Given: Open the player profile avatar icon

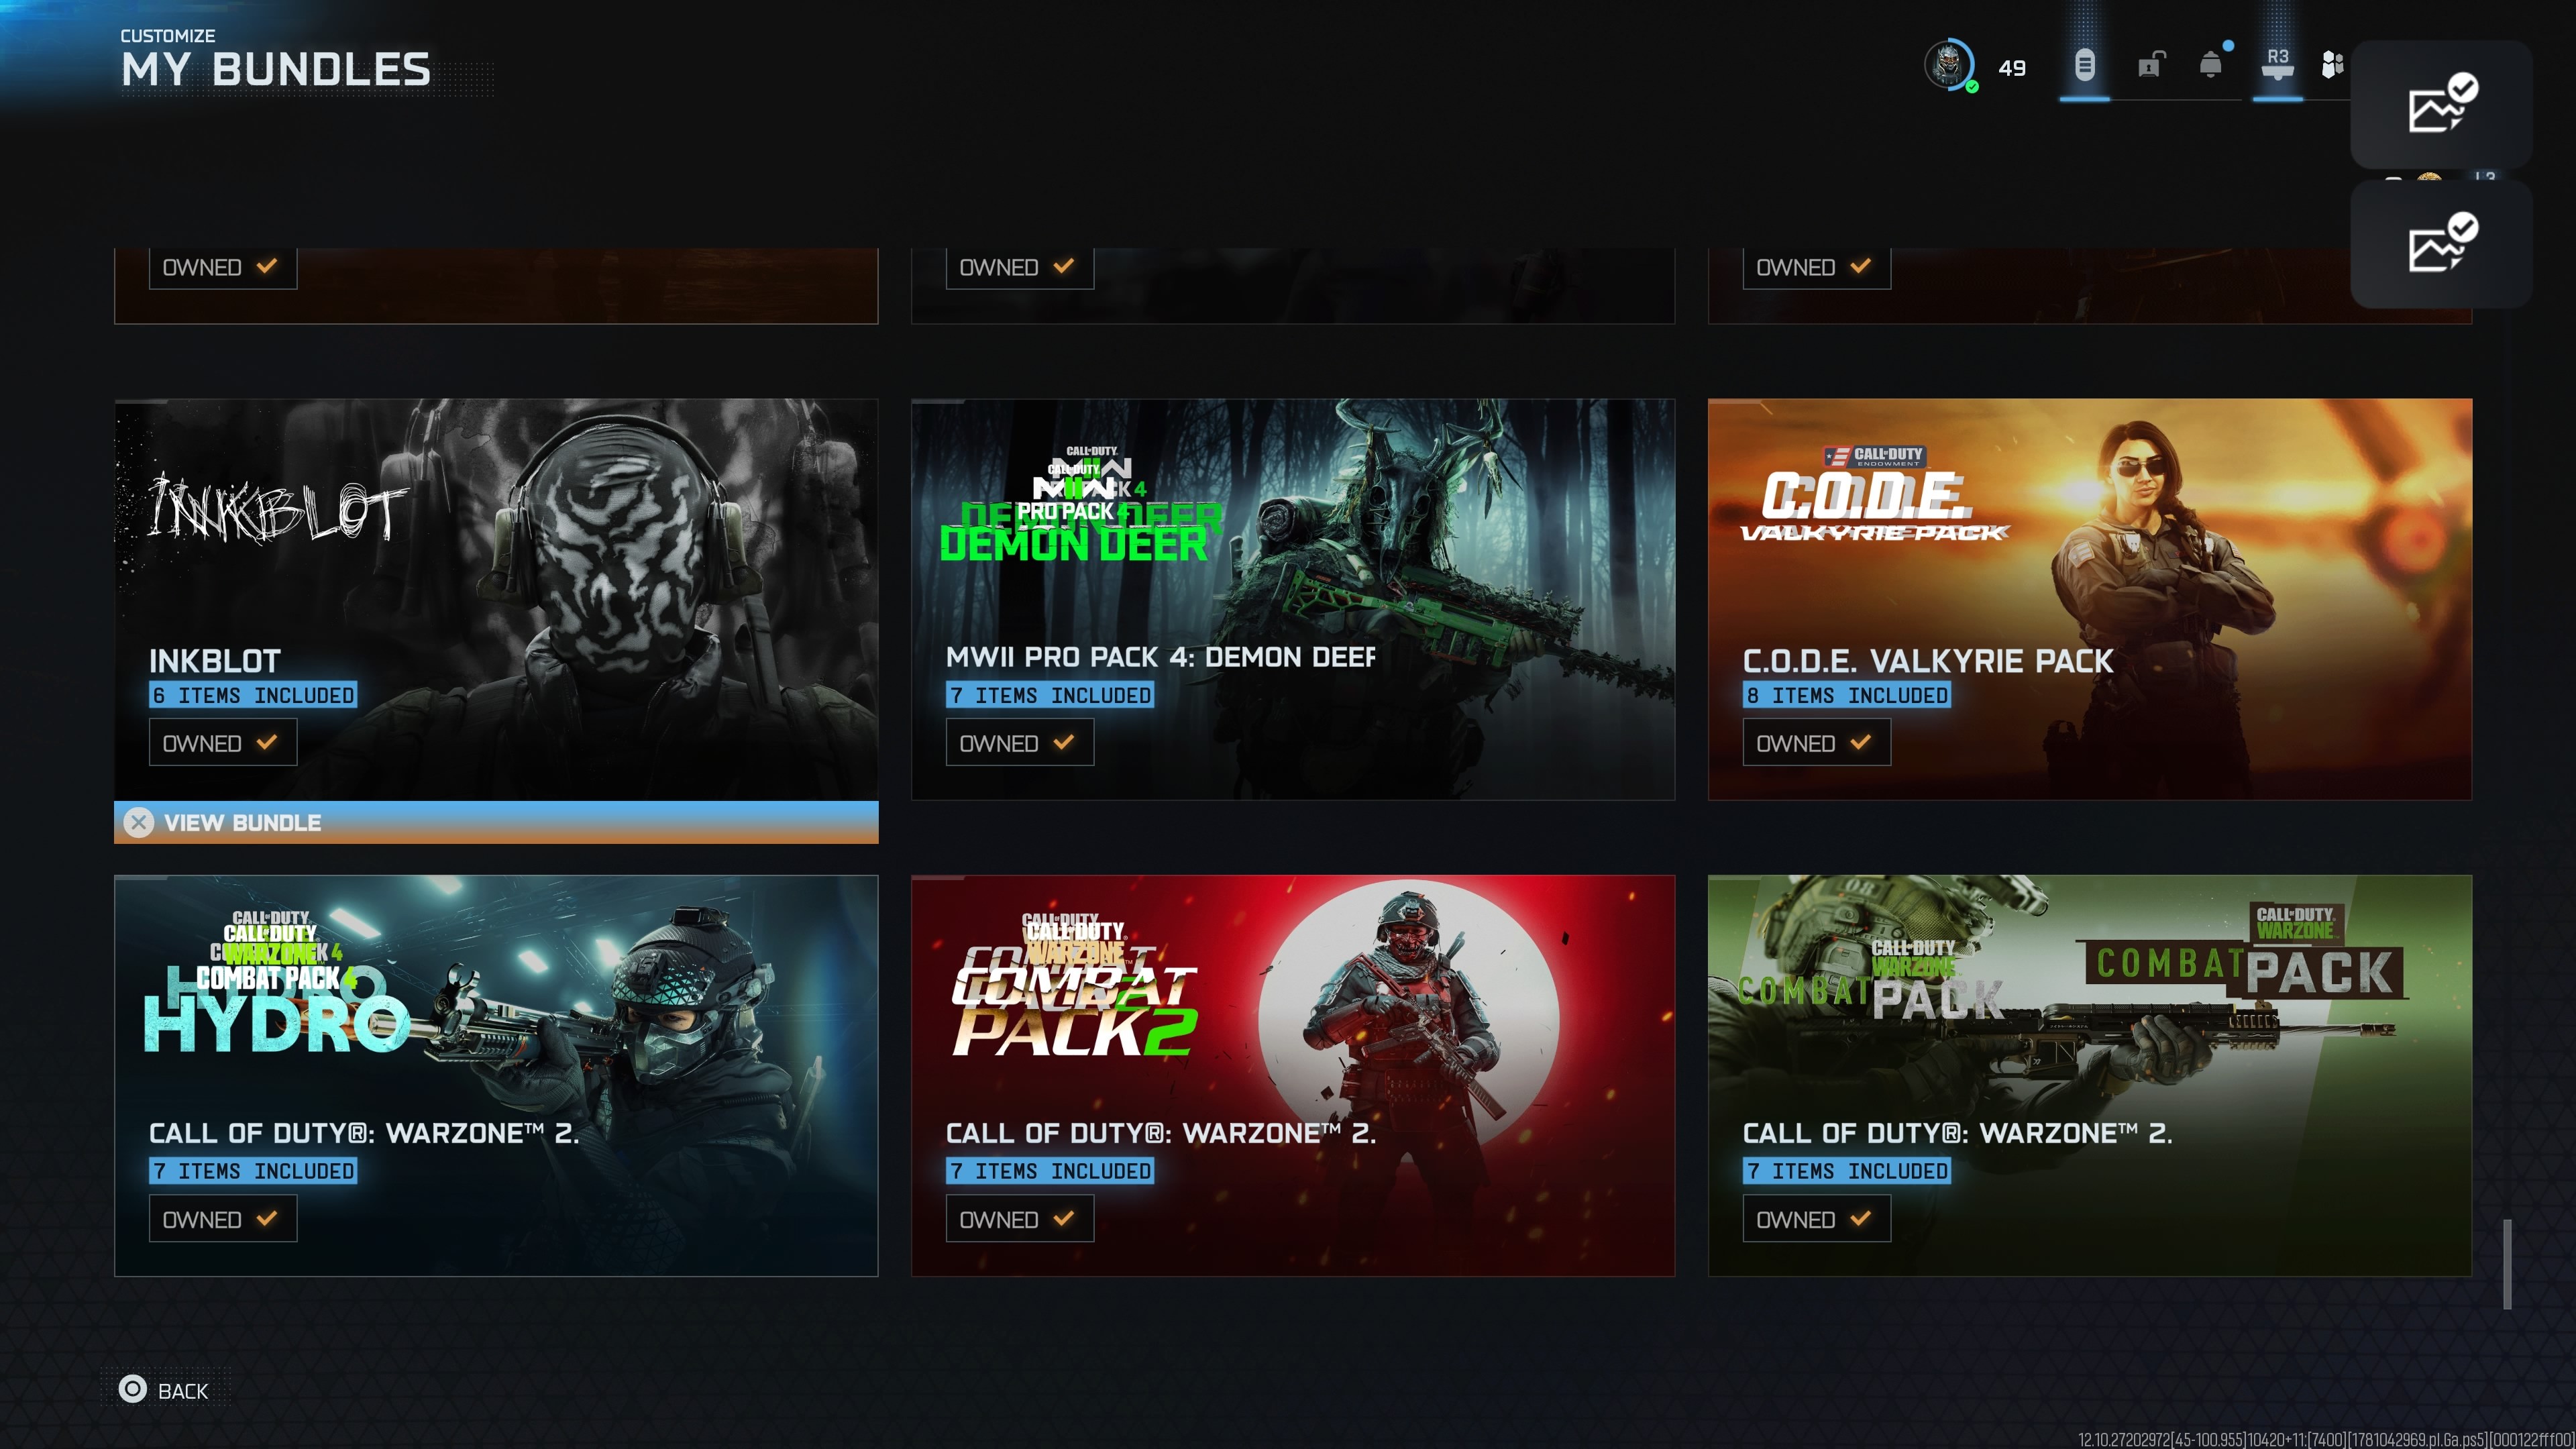Looking at the screenshot, I should pyautogui.click(x=1948, y=65).
